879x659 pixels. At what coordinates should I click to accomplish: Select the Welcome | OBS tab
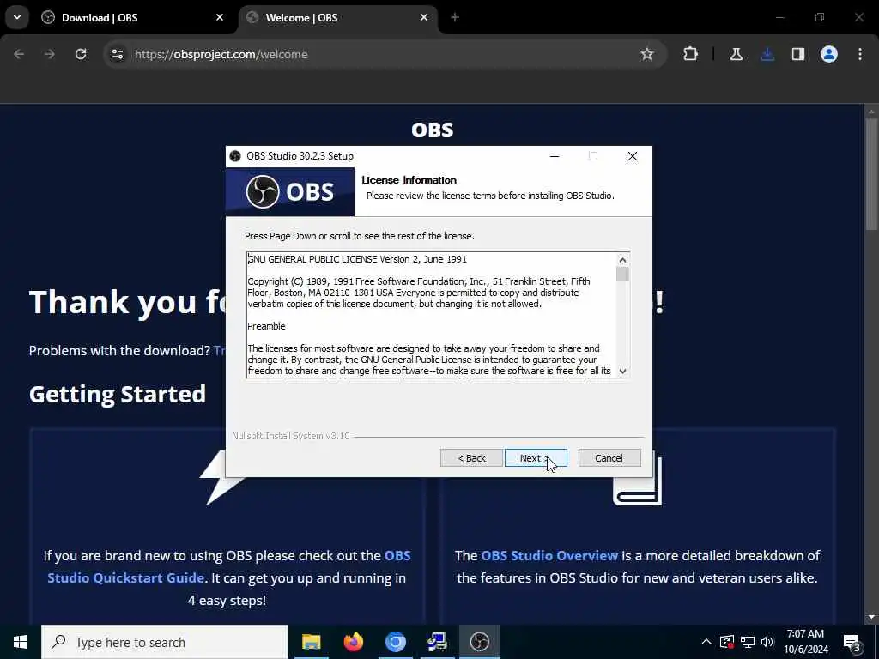pyautogui.click(x=338, y=17)
